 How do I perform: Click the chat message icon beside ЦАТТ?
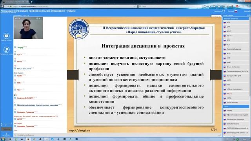coord(15,54)
